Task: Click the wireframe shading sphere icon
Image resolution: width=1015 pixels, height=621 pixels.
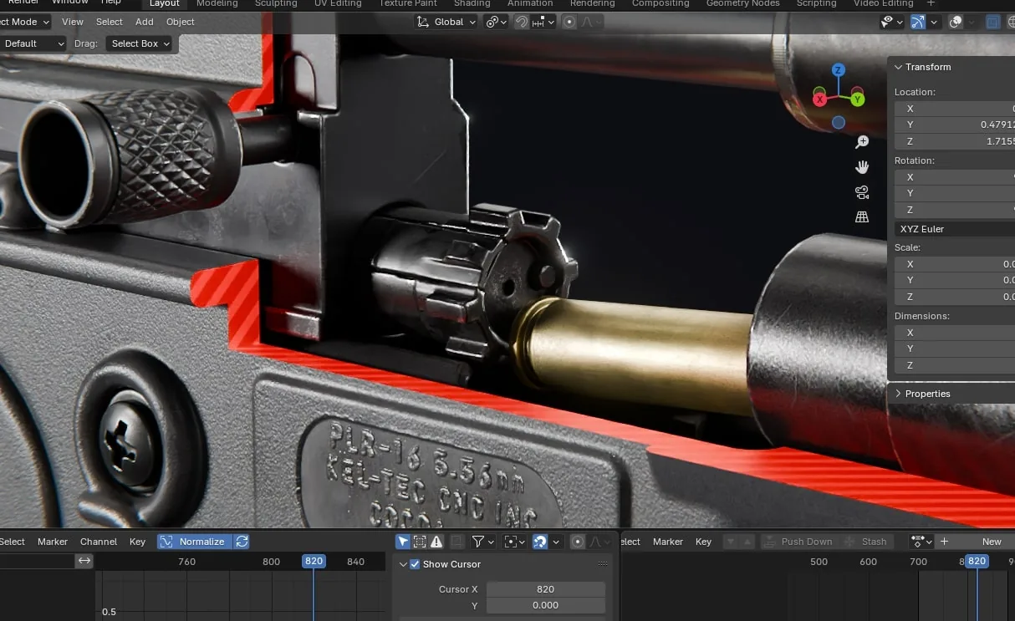Action: click(x=1012, y=22)
